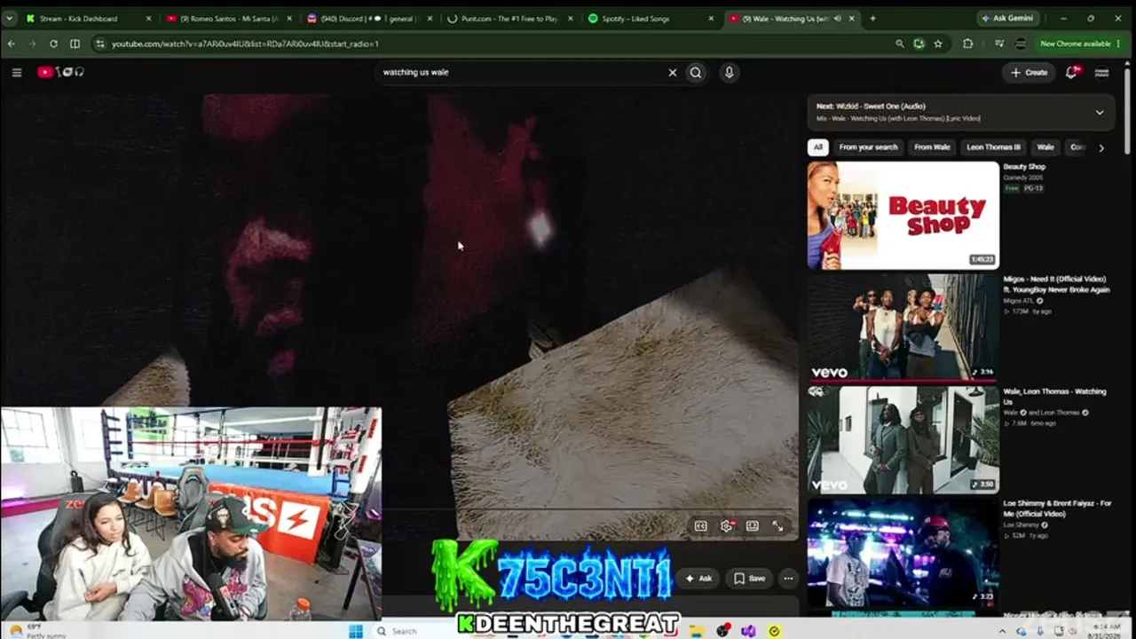Open the Beauty Shop title link
Screen dimensions: 1136x639
point(1024,167)
